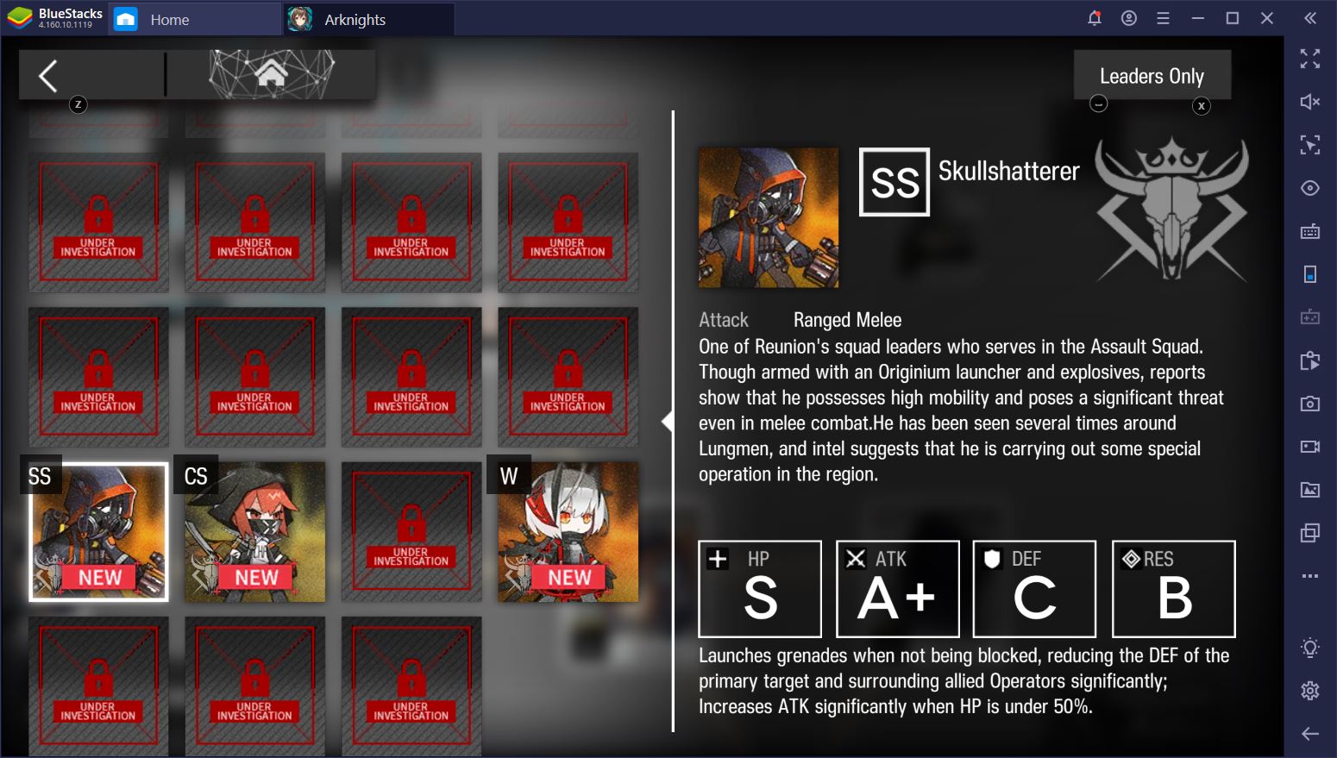
Task: Click the locked card between CS and W
Action: pos(411,531)
